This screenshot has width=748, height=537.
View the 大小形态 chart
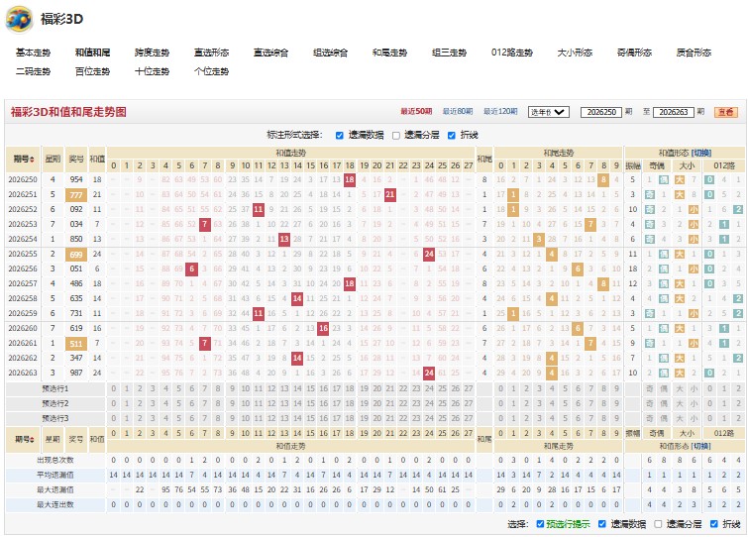pyautogui.click(x=575, y=53)
